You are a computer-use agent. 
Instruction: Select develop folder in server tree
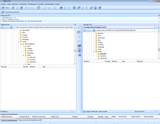[100, 33]
